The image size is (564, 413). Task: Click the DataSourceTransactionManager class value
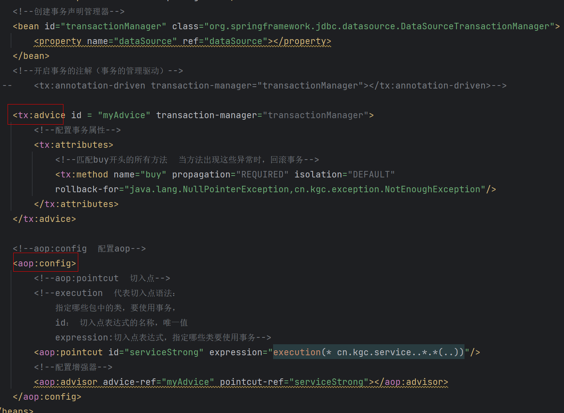tap(380, 26)
